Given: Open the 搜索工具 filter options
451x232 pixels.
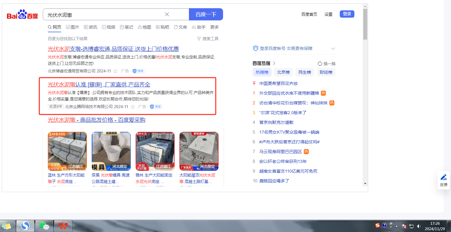Looking at the screenshot, I should 208,39.
